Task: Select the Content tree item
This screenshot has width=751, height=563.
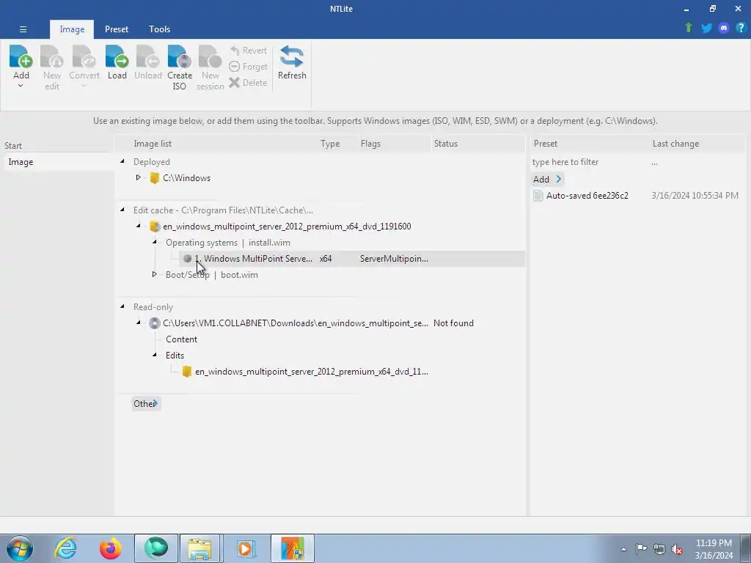Action: [182, 339]
